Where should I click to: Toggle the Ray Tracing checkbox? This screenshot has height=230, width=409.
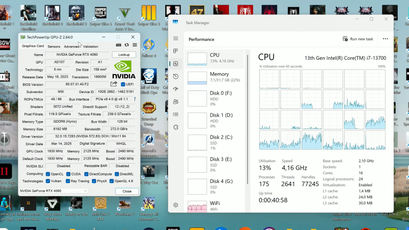coord(68,181)
